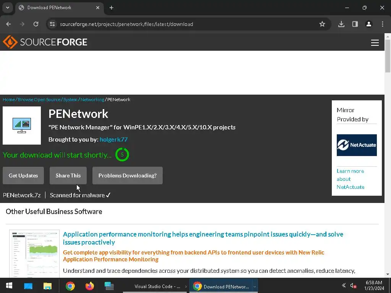Switch to Visual Studio Code window

coord(155,286)
